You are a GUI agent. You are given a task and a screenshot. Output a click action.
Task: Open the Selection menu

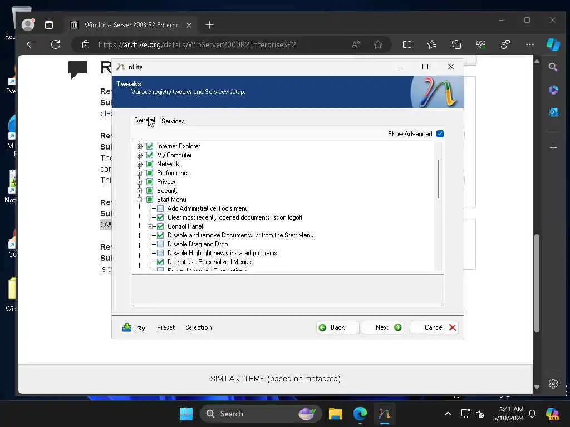[199, 327]
